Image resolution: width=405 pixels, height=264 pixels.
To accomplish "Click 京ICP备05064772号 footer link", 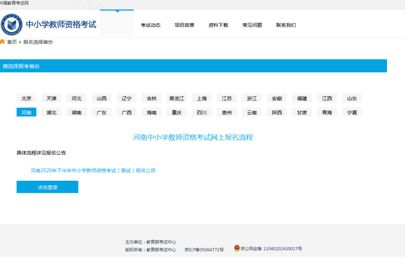I will [204, 250].
